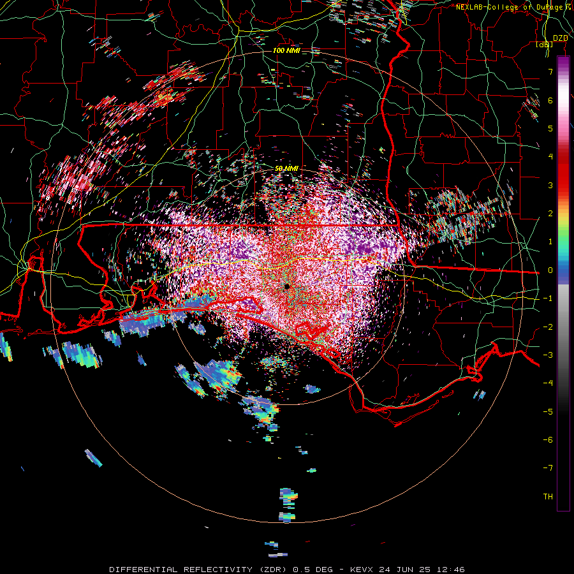
Task: Click the 5 value on the color scale
Action: point(550,128)
